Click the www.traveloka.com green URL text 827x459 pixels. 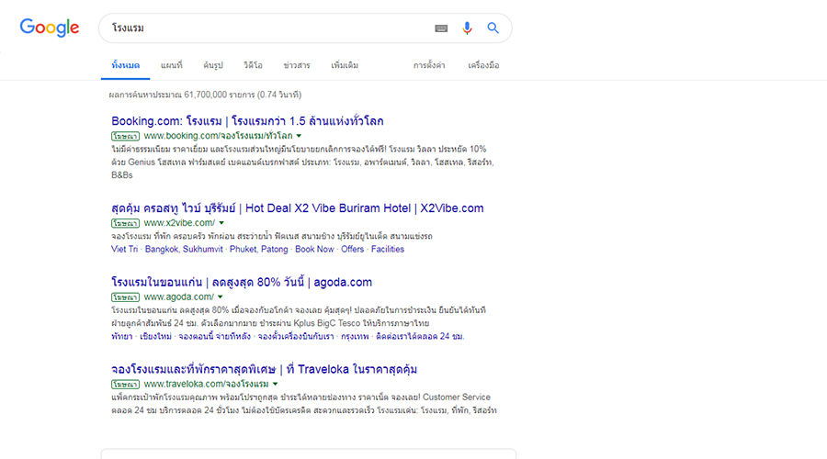(206, 384)
